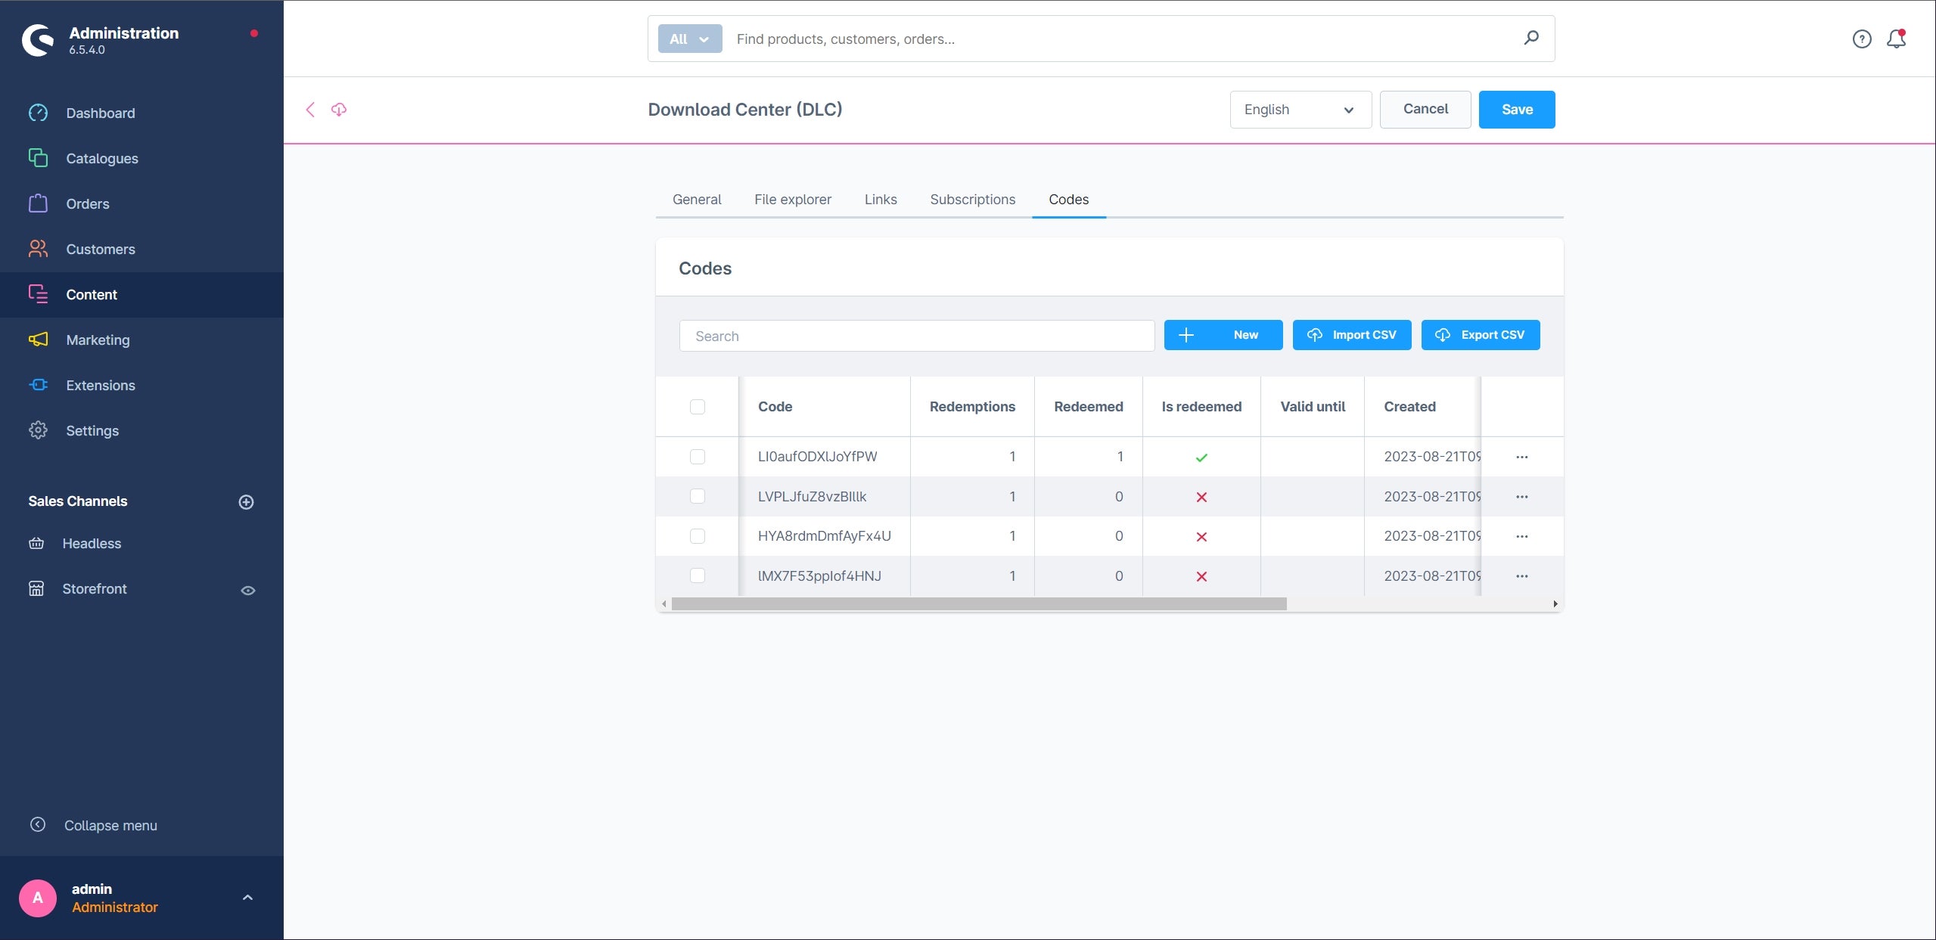This screenshot has width=1936, height=940.
Task: Open the Headless sales channel
Action: [x=92, y=543]
